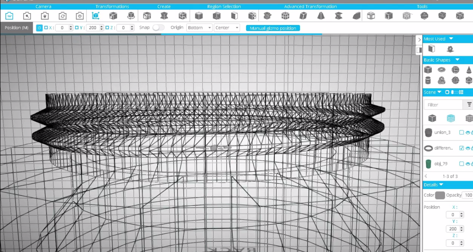The image size is (473, 252).
Task: Switch scene to solid view cube
Action: coord(432,118)
